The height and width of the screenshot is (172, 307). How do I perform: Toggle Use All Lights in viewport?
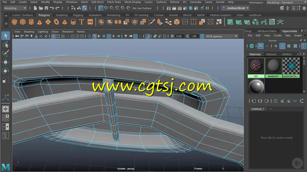pyautogui.click(x=114, y=36)
